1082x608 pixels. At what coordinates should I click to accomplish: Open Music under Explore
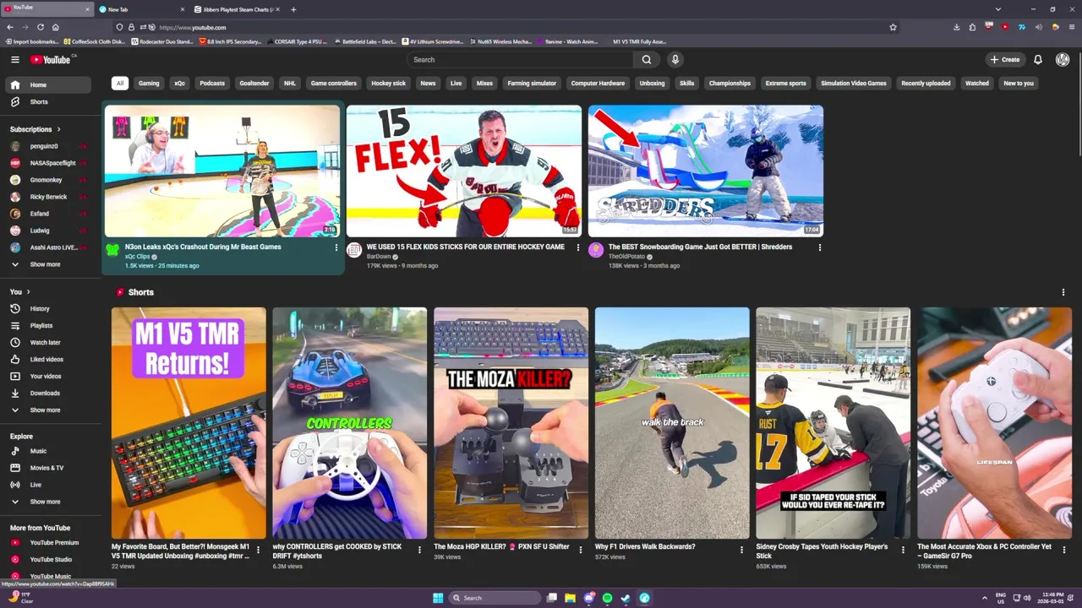pos(46,451)
